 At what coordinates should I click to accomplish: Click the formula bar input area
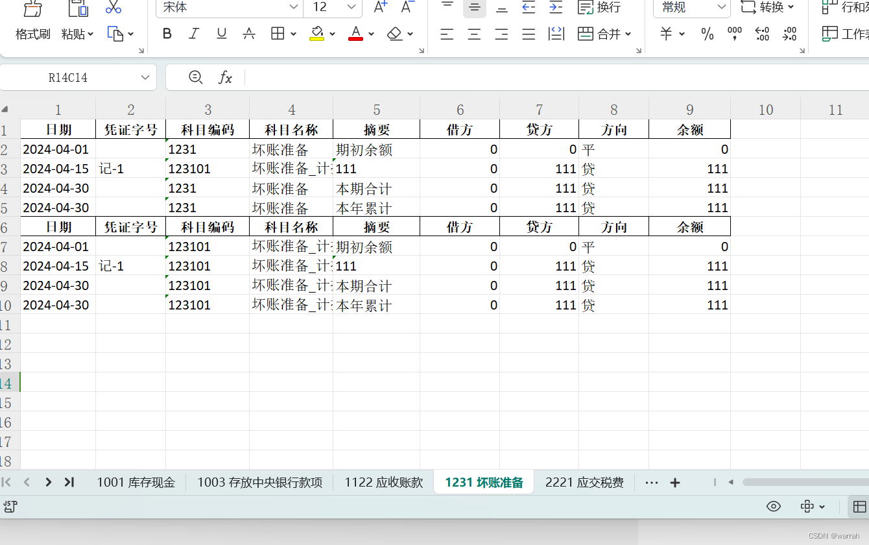pos(556,78)
